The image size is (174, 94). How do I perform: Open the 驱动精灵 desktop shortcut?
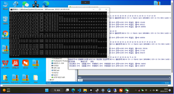point(16,64)
